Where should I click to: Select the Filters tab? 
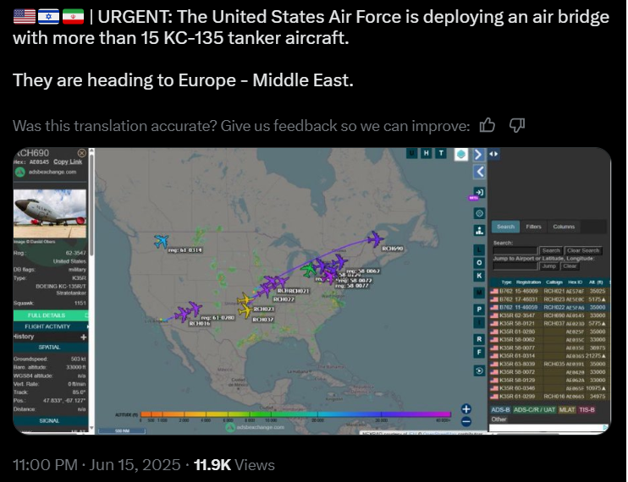click(533, 227)
